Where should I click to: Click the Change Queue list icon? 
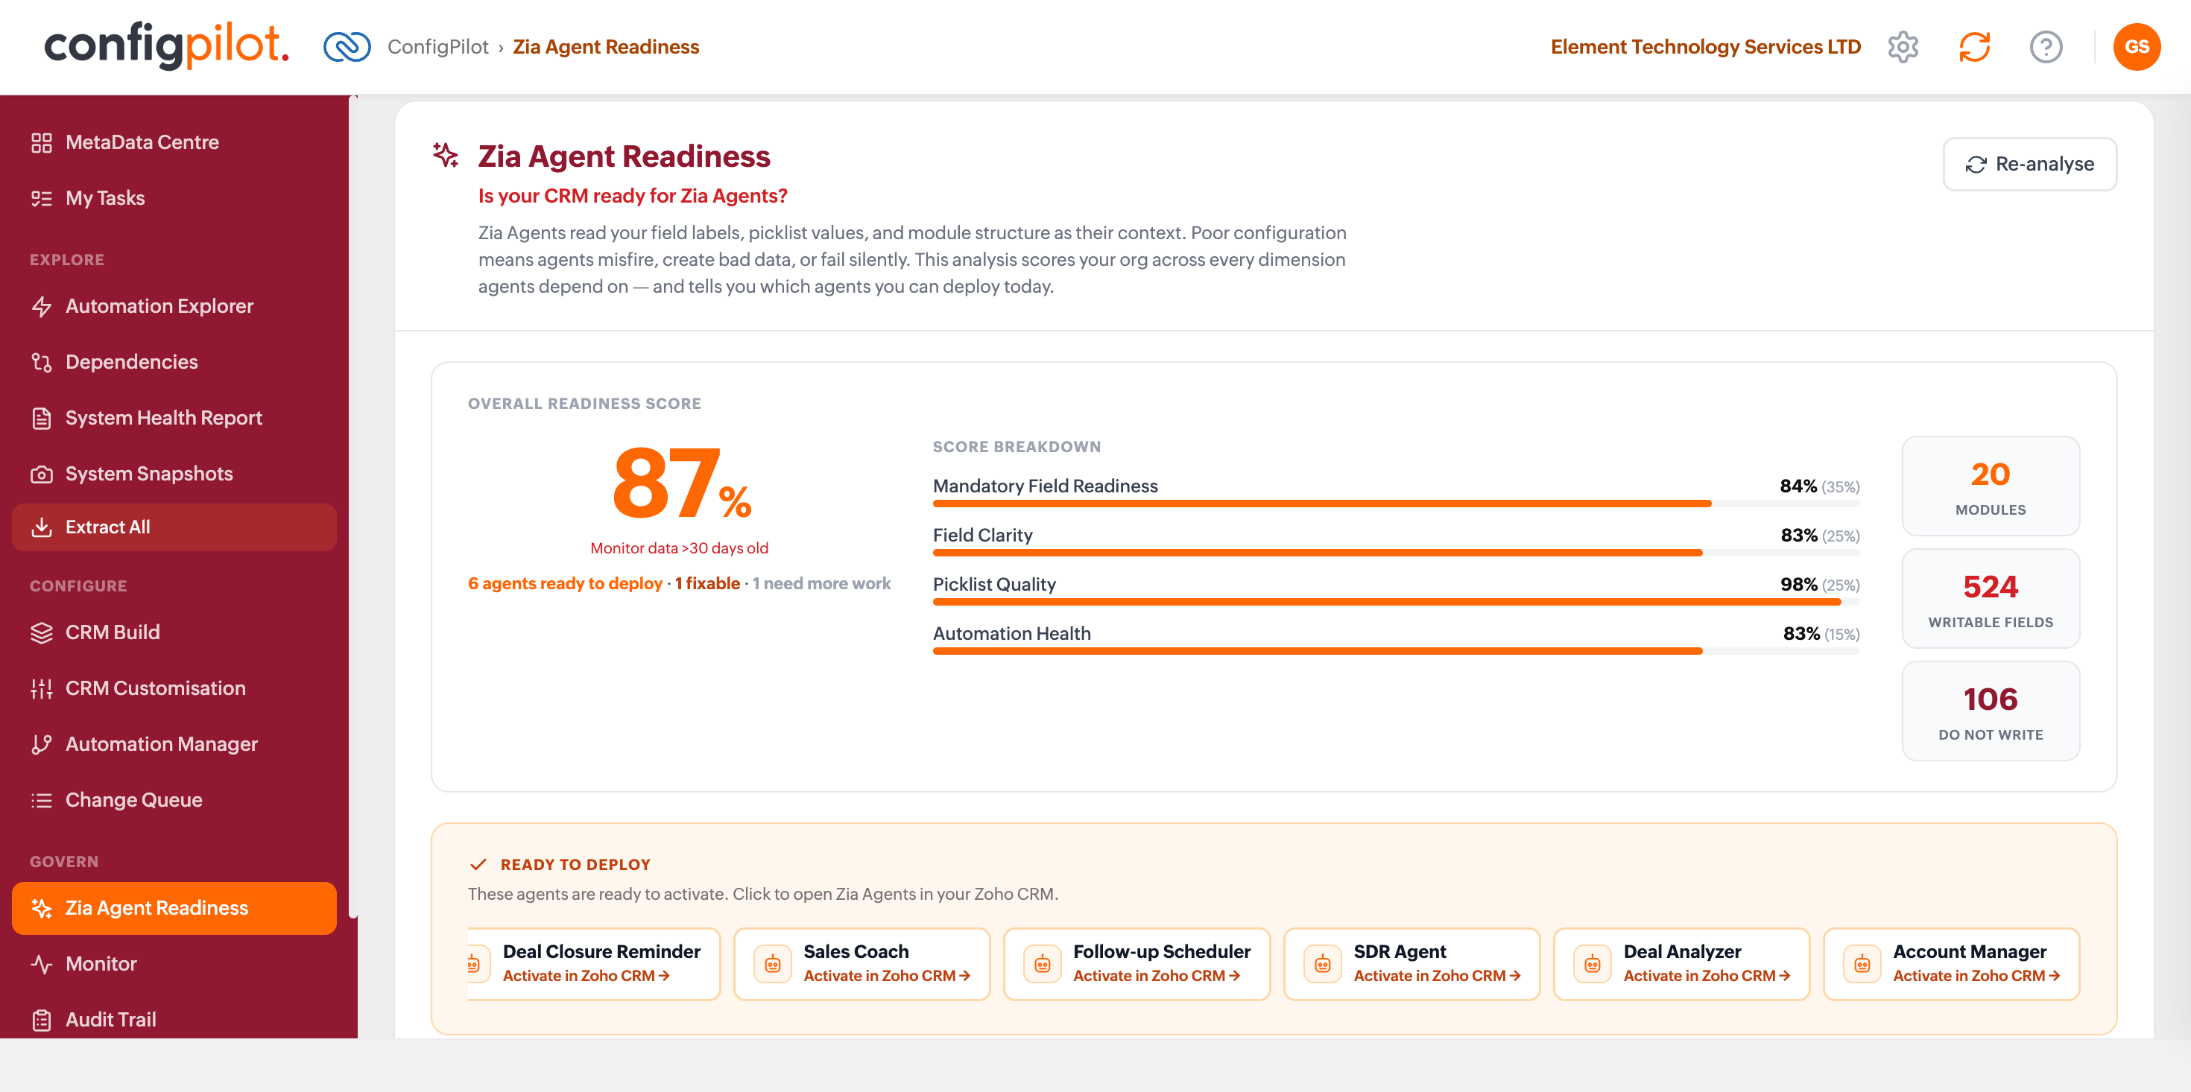pyautogui.click(x=41, y=800)
